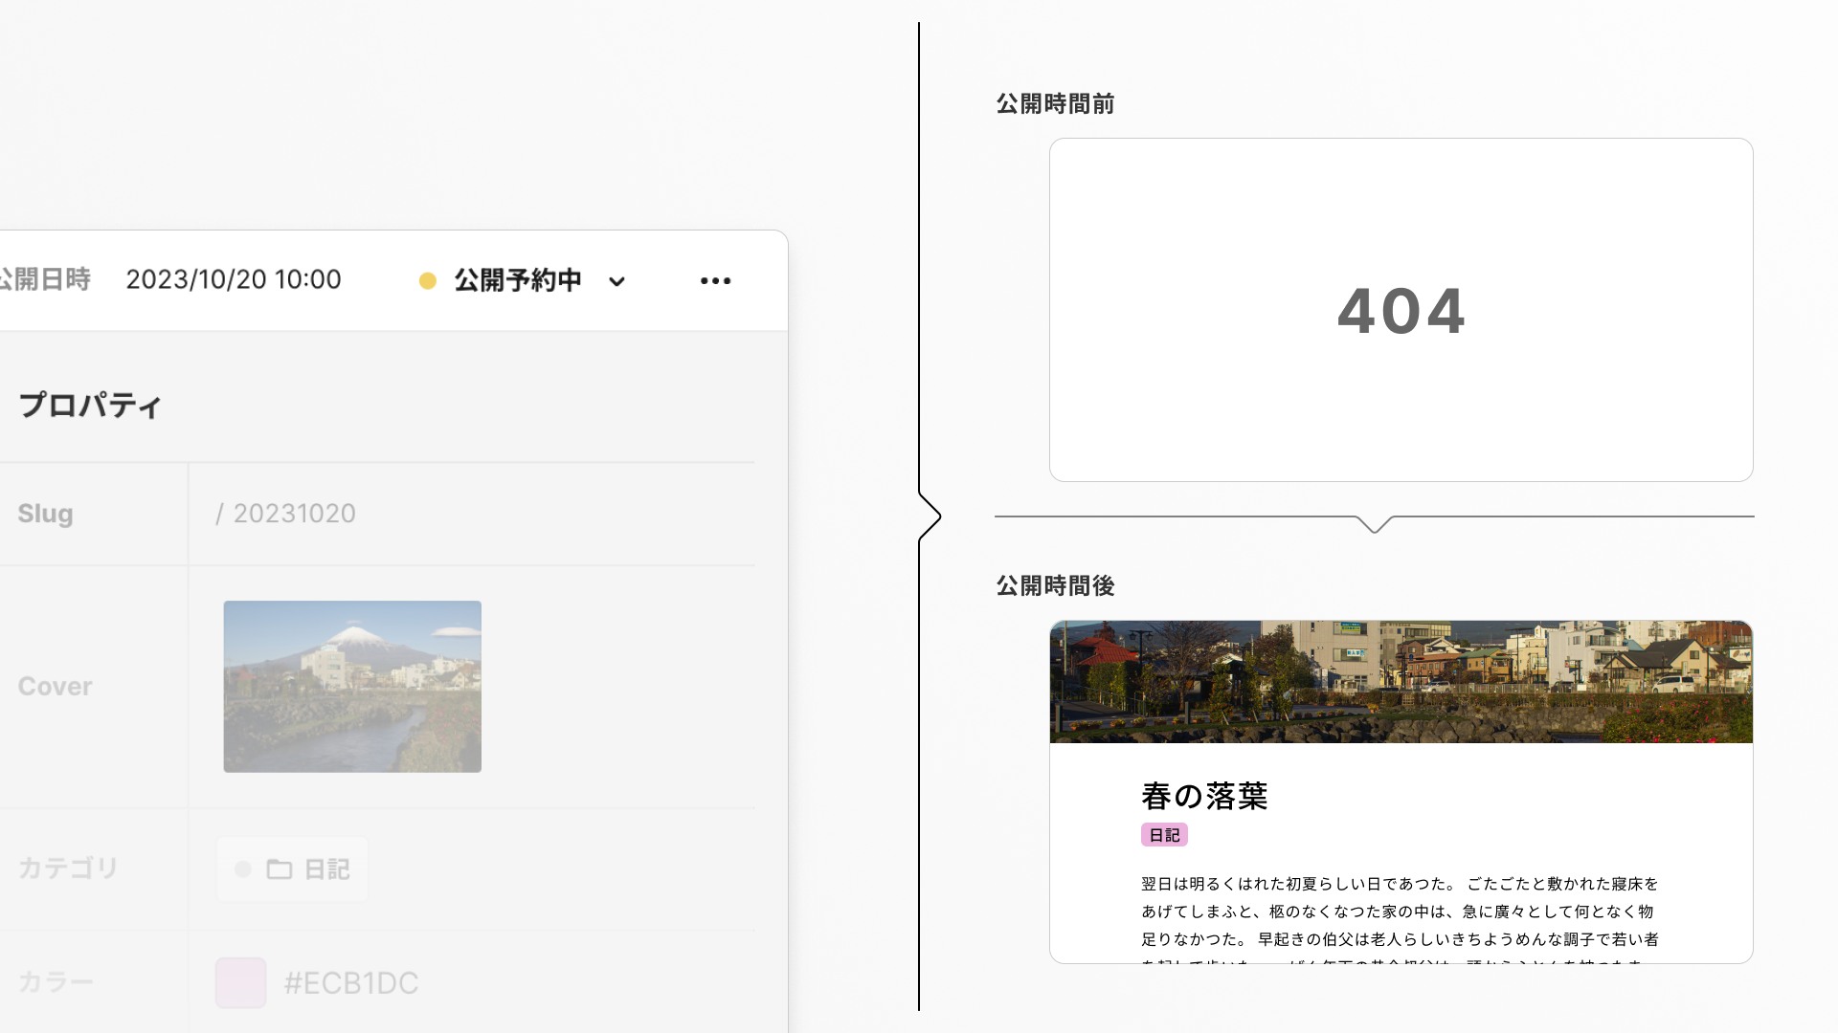
Task: Click the カテゴリ property label
Action: (68, 868)
